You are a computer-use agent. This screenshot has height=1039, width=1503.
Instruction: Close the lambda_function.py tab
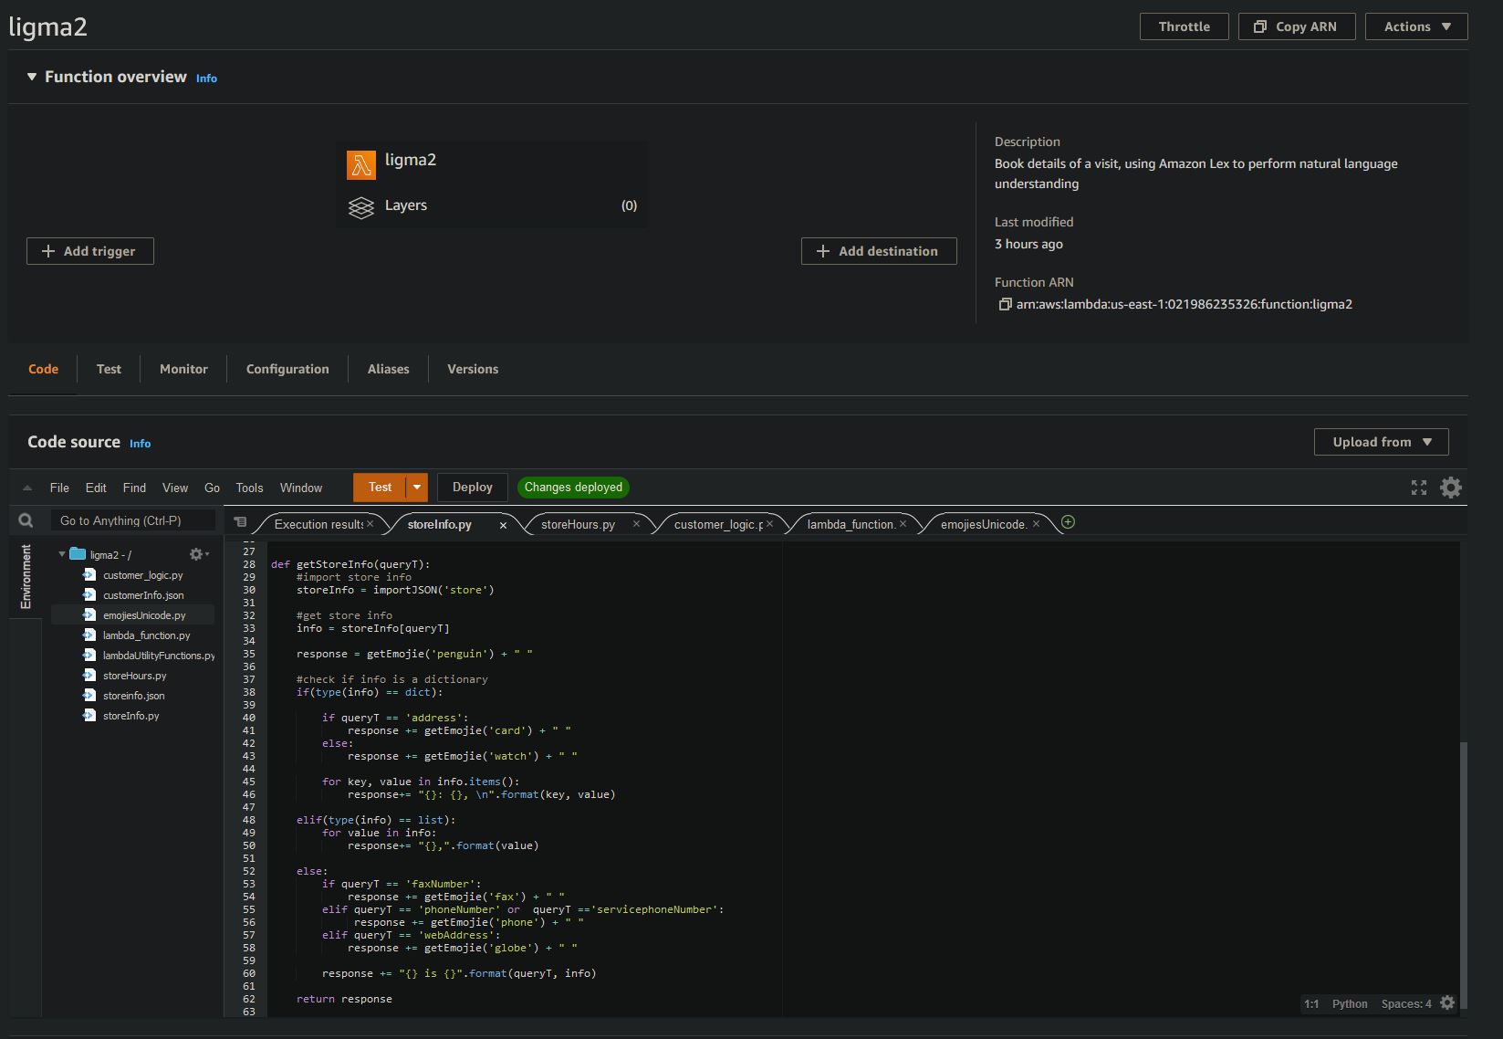coord(903,524)
